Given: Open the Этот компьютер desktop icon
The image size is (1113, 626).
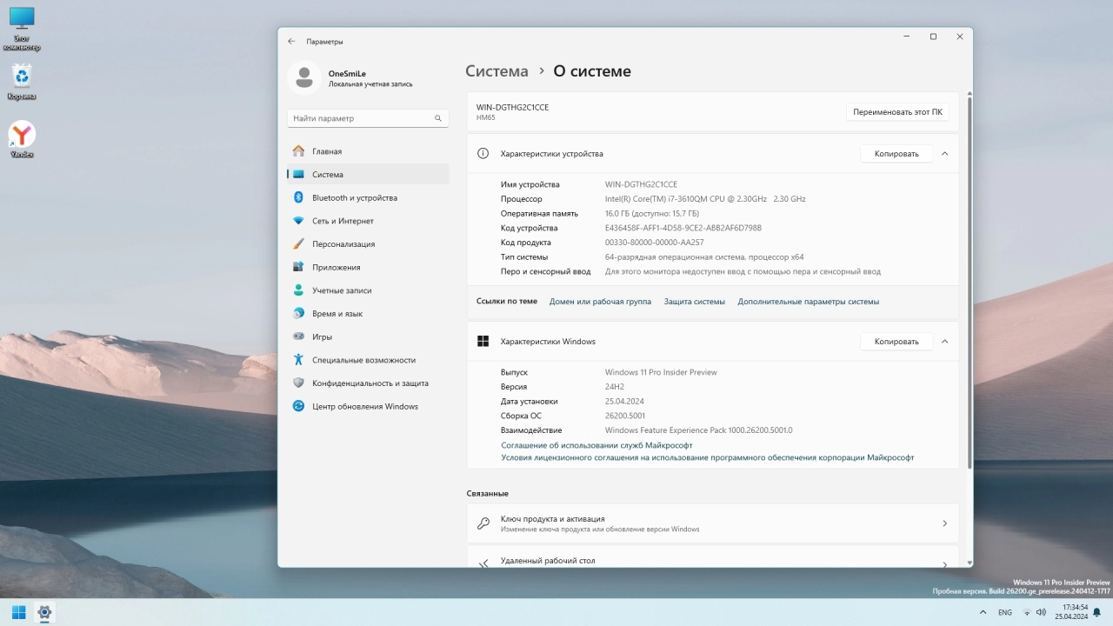Looking at the screenshot, I should point(22,29).
